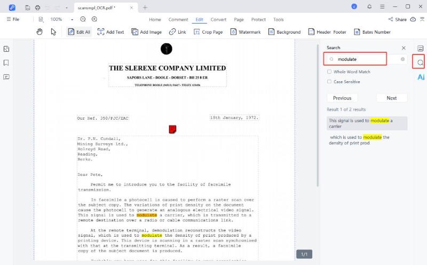Viewport: 427px width, 265px height.
Task: Open Background options
Action: click(x=284, y=32)
